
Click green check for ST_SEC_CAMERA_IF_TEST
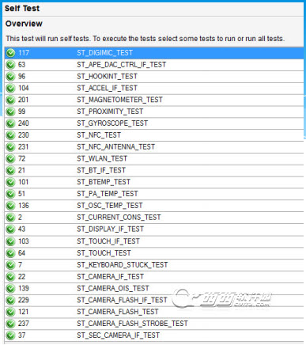point(10,336)
